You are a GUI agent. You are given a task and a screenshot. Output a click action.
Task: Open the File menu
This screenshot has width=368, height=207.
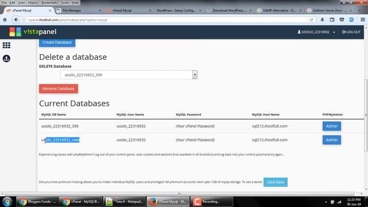pyautogui.click(x=4, y=3)
